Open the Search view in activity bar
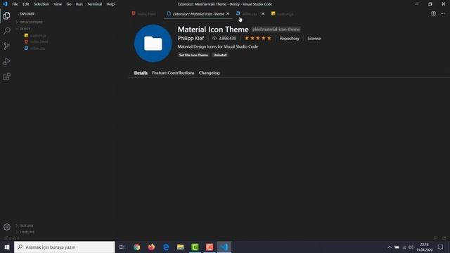 point(6,31)
